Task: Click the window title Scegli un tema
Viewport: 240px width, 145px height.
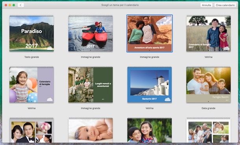Action: (120, 5)
